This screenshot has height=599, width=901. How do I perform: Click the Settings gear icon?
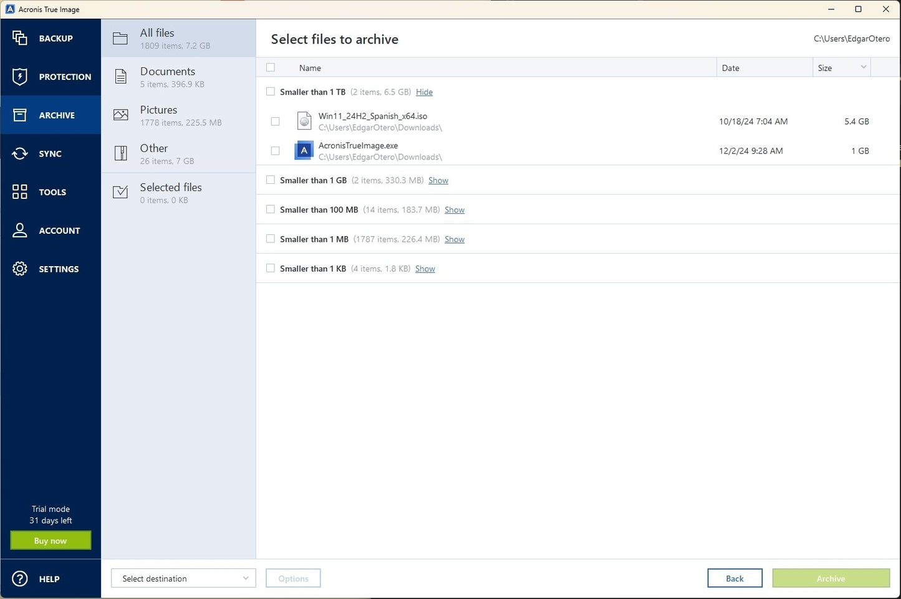coord(20,269)
